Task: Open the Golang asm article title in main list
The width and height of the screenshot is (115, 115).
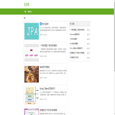Action: [48, 88]
